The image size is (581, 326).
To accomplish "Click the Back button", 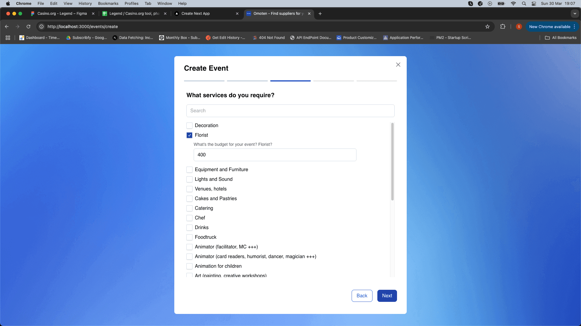I will [x=362, y=296].
